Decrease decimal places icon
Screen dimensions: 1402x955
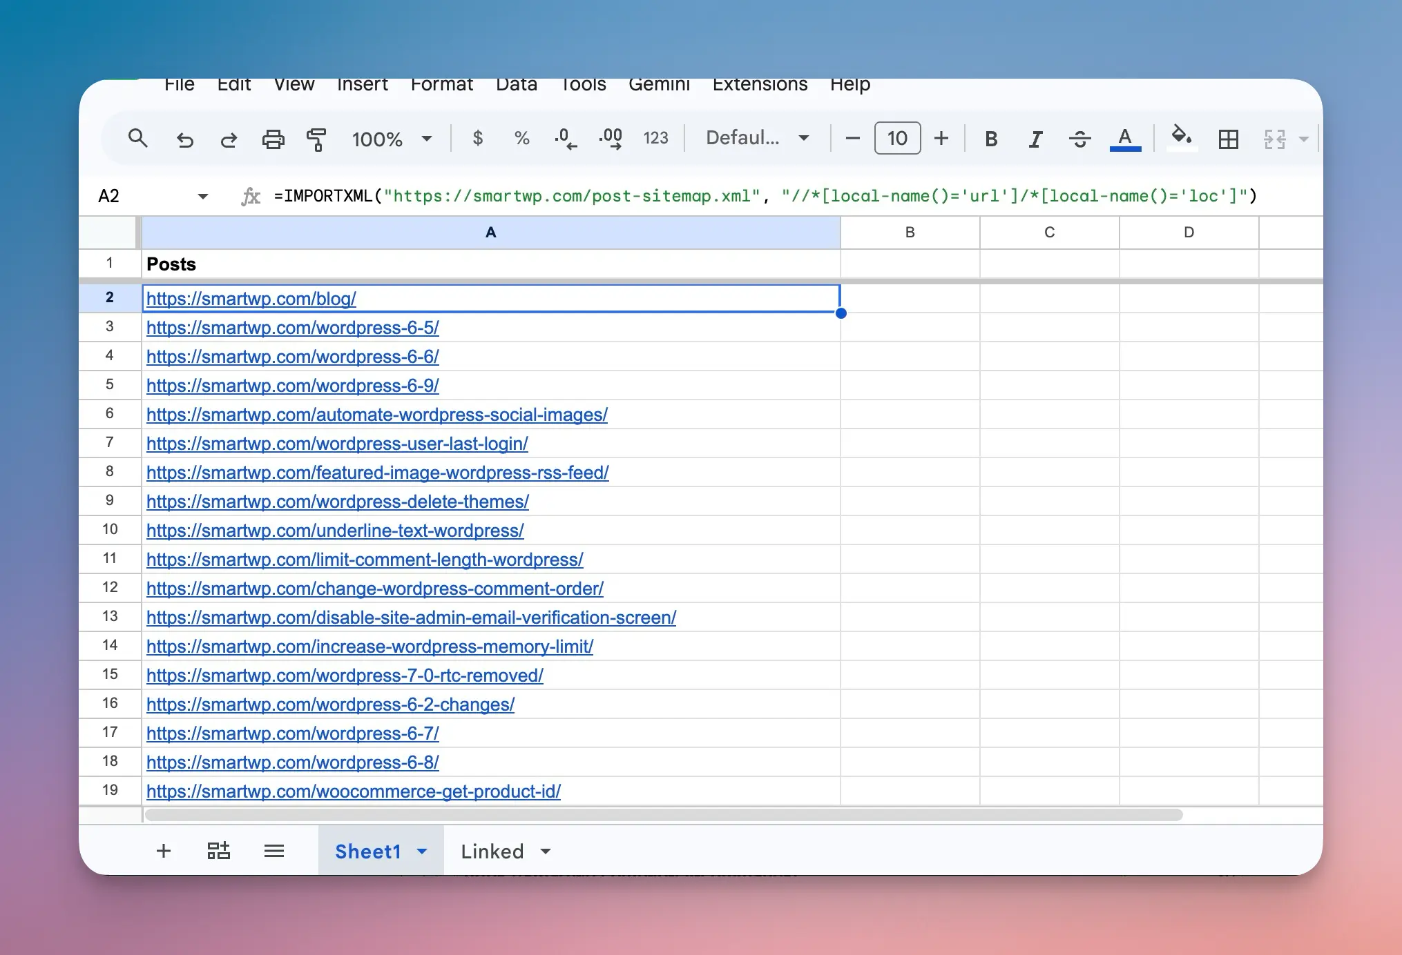pyautogui.click(x=566, y=139)
